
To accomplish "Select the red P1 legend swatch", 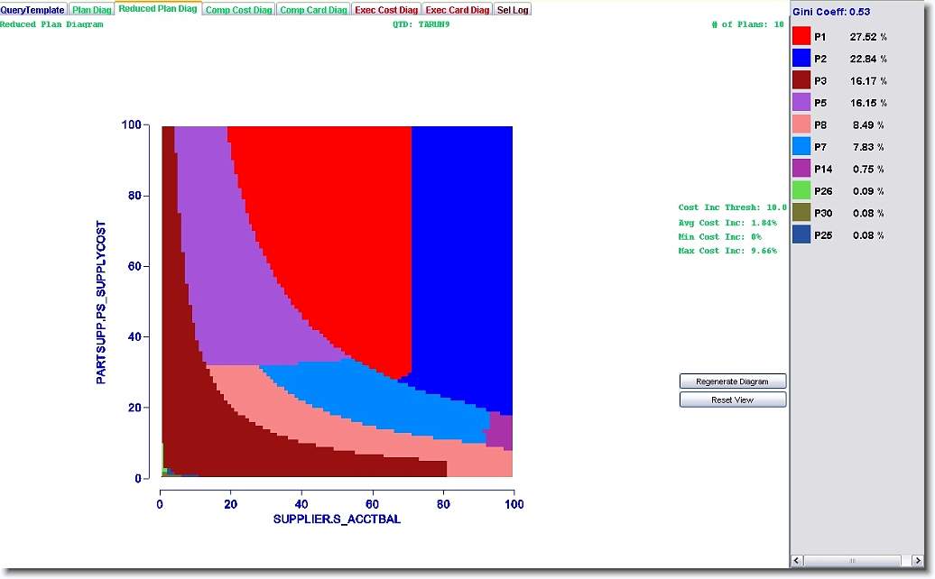I will (x=801, y=36).
